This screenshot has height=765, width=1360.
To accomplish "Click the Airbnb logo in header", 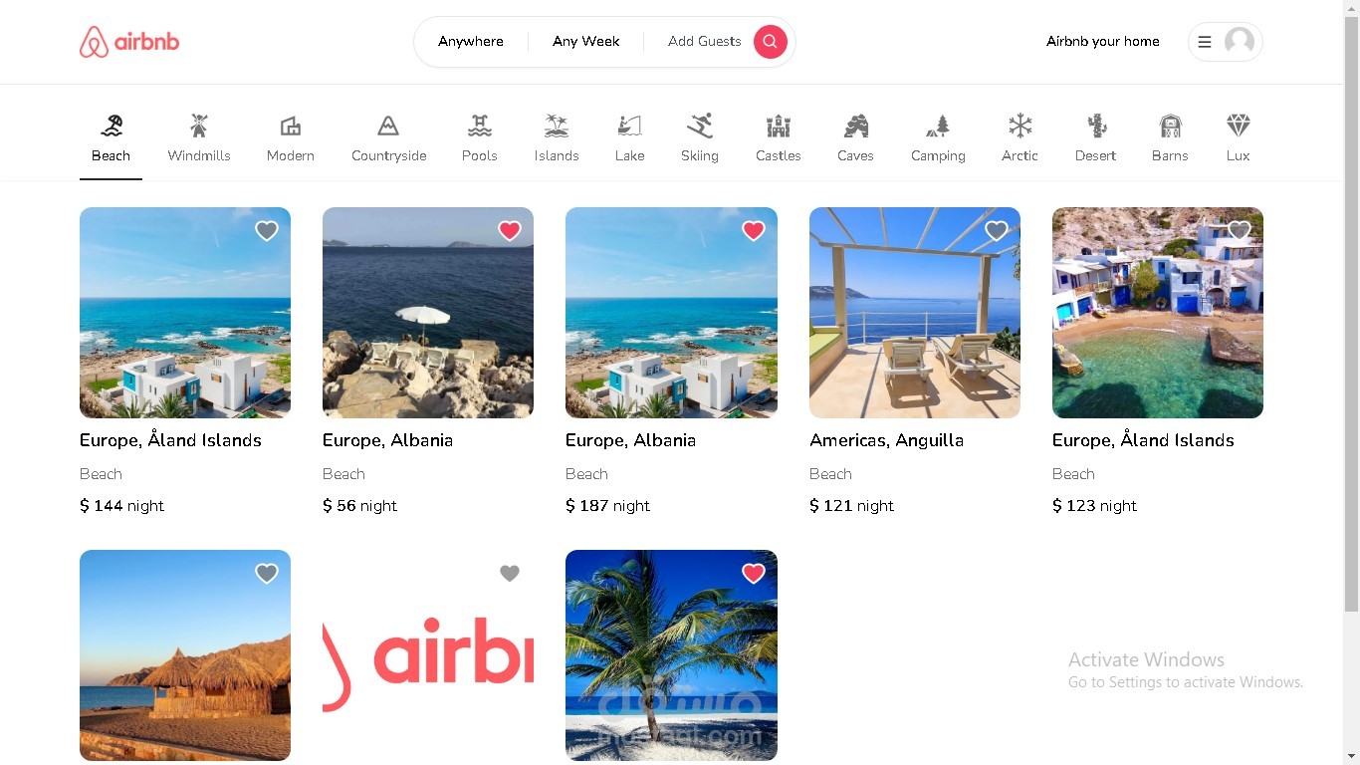I will tap(129, 42).
